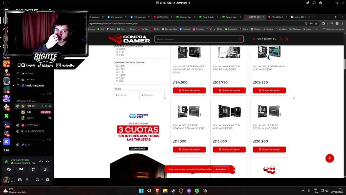Image resolution: width=346 pixels, height=195 pixels.
Task: Bookmark page with the star icon
Action: pyautogui.click(x=316, y=24)
